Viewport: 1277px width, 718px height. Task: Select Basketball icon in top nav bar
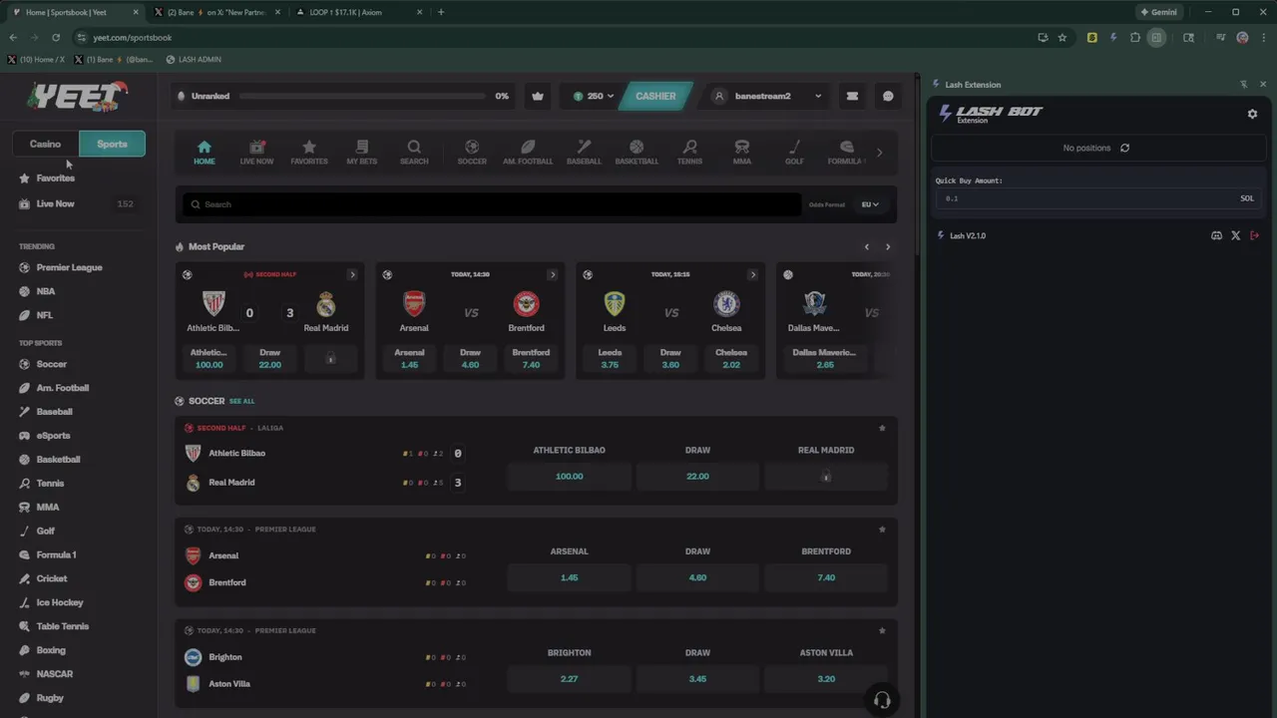637,152
